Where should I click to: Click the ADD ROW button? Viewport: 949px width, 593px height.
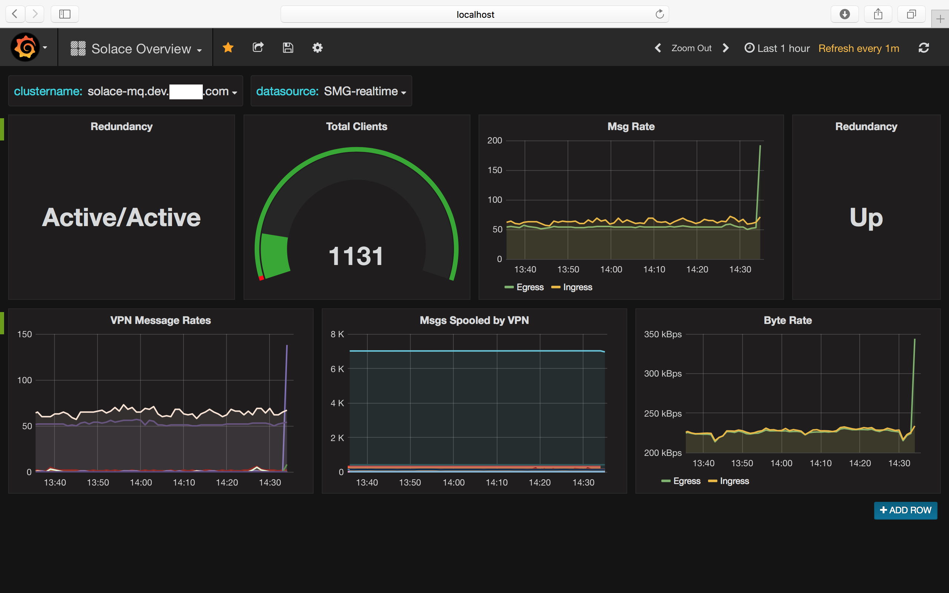point(905,510)
